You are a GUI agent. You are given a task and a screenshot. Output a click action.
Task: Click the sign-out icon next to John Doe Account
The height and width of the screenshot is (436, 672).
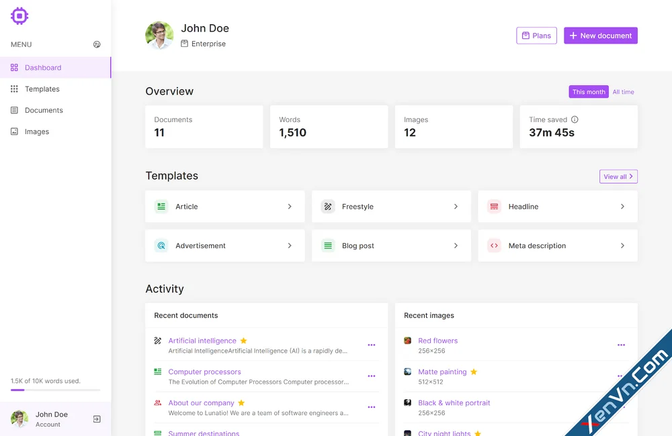click(x=97, y=418)
